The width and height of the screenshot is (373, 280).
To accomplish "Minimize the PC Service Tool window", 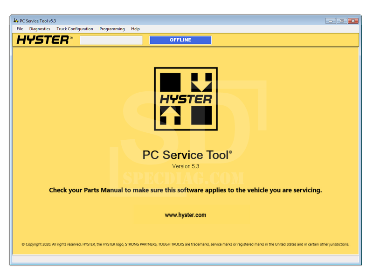I will [x=331, y=20].
